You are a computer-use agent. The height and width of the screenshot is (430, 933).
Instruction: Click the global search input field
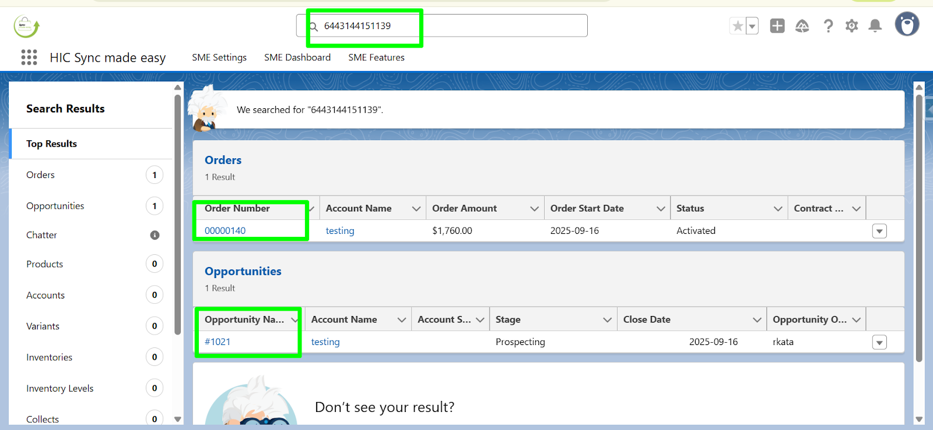pyautogui.click(x=442, y=26)
